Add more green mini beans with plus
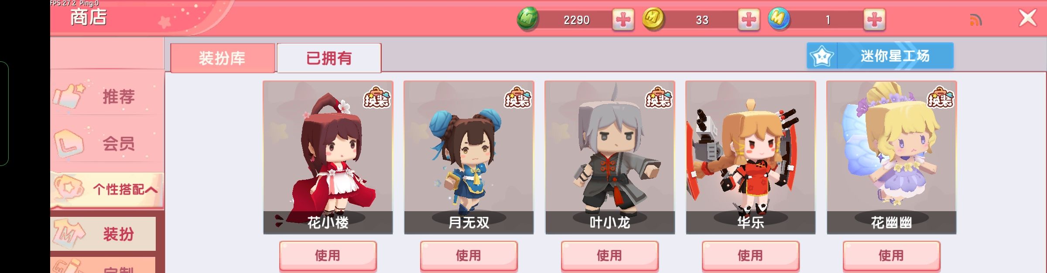 tap(623, 20)
